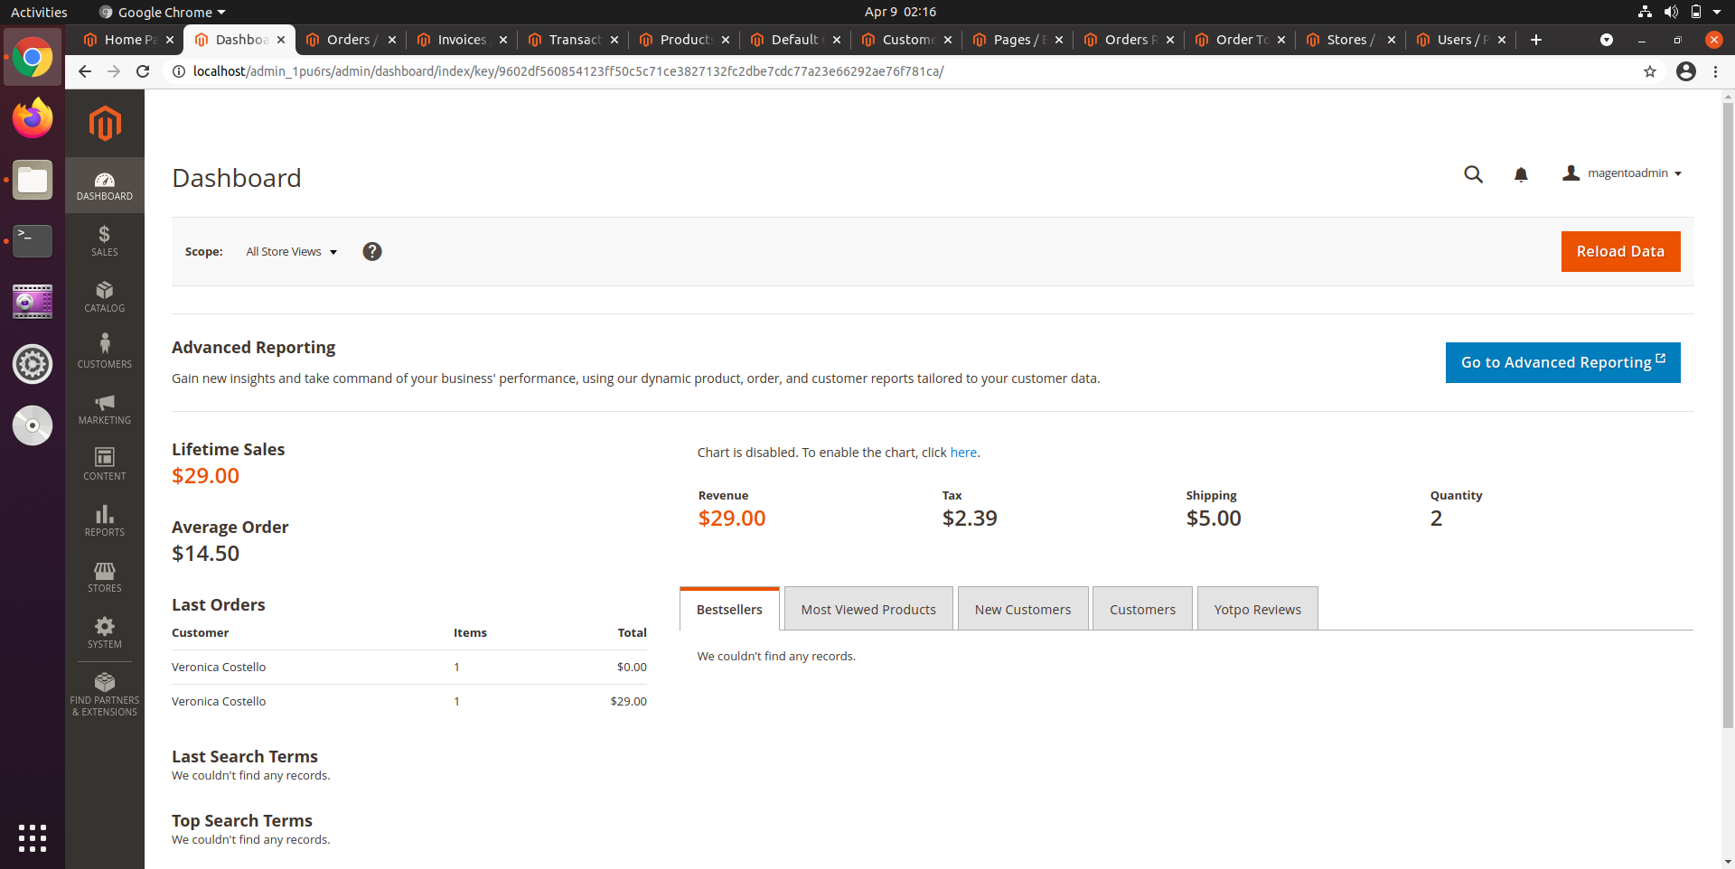
Task: Open the Catalog sidebar menu
Action: [105, 297]
